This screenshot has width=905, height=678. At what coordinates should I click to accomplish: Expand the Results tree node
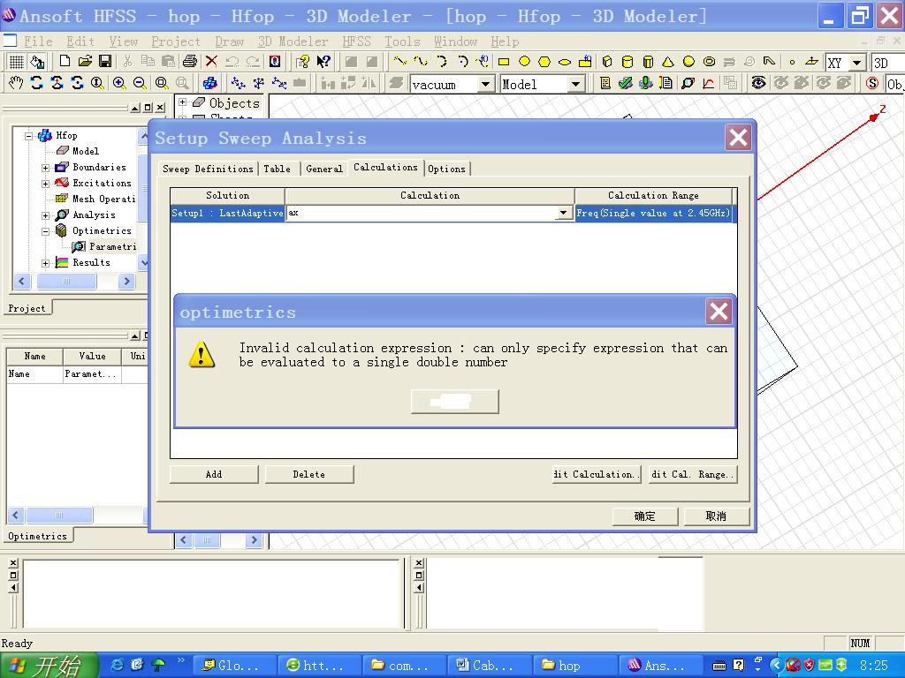[46, 263]
